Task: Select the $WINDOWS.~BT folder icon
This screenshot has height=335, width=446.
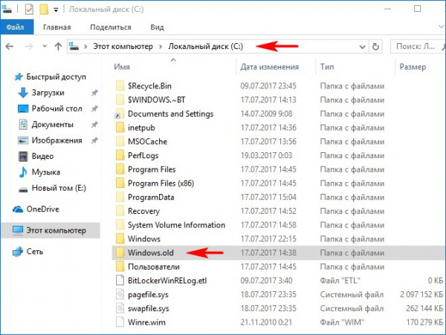Action: [x=120, y=100]
